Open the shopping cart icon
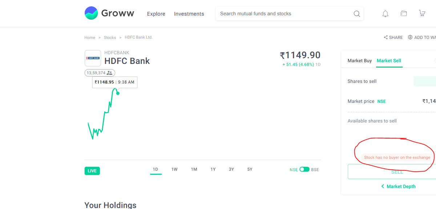This screenshot has width=436, height=209. pyautogui.click(x=422, y=13)
